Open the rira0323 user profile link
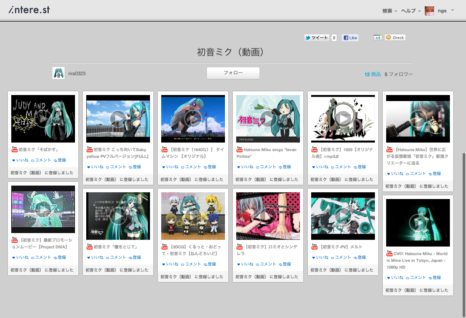Viewport: 466px width, 318px height. click(x=77, y=73)
